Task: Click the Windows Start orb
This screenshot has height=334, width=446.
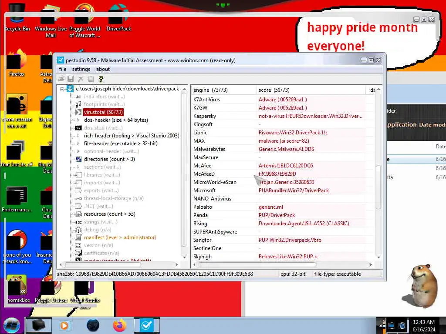Action: [11, 325]
